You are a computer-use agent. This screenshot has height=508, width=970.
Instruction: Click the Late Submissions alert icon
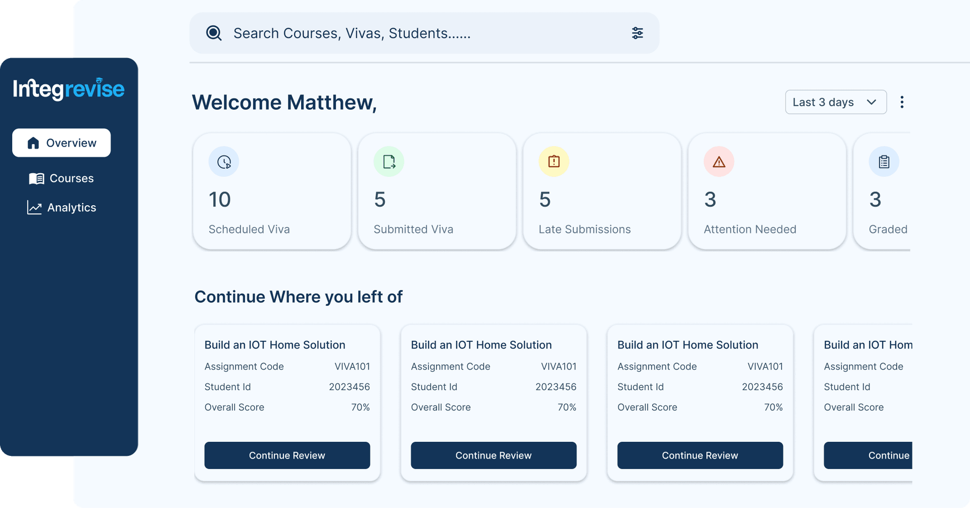(554, 162)
